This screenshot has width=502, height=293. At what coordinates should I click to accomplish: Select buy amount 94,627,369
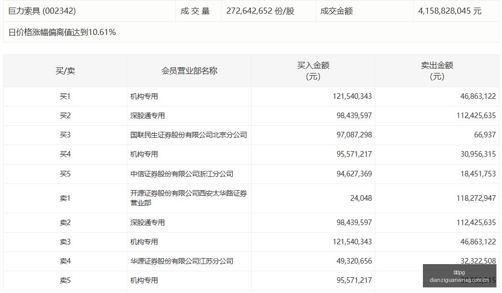click(x=354, y=174)
